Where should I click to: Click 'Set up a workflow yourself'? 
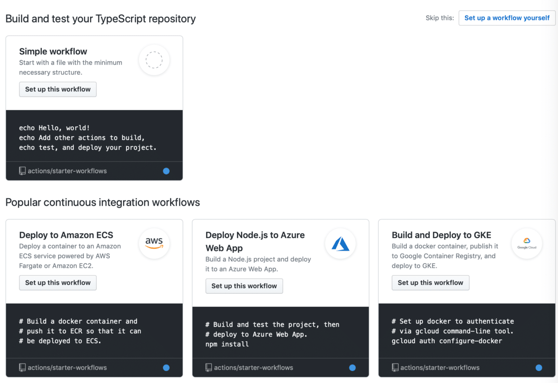point(507,18)
